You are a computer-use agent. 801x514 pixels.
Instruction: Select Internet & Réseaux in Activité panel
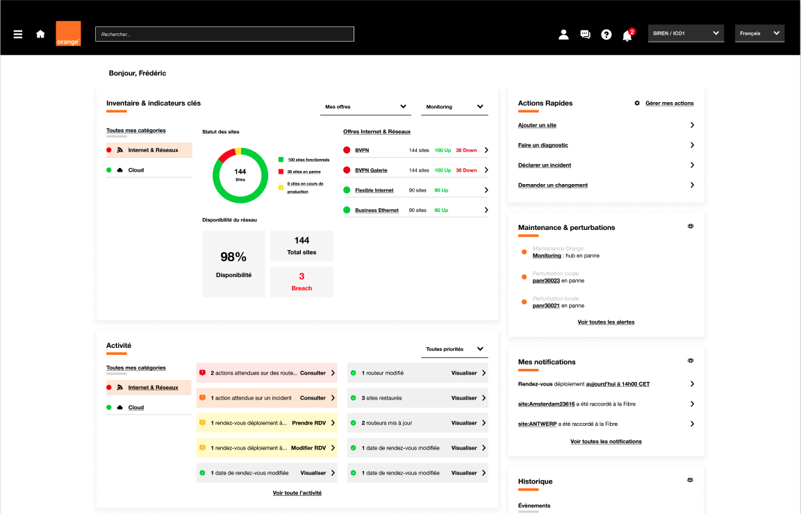pos(153,388)
